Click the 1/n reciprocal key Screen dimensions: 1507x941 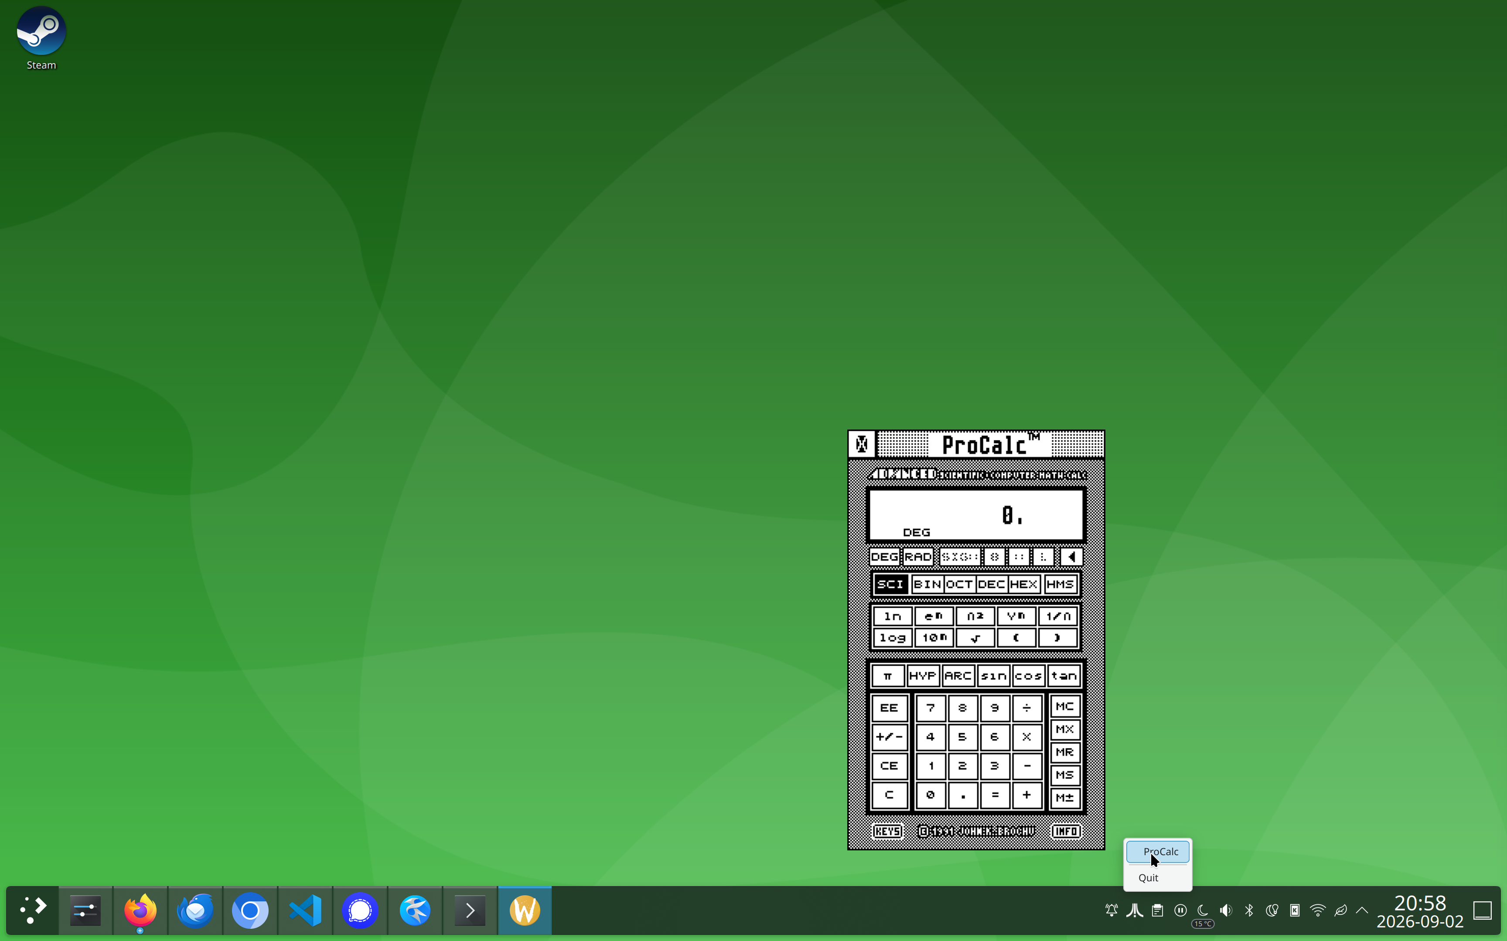coord(1057,616)
